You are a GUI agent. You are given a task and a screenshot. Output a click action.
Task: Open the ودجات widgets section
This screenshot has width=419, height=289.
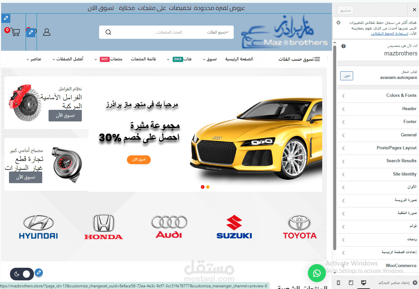[378, 239]
